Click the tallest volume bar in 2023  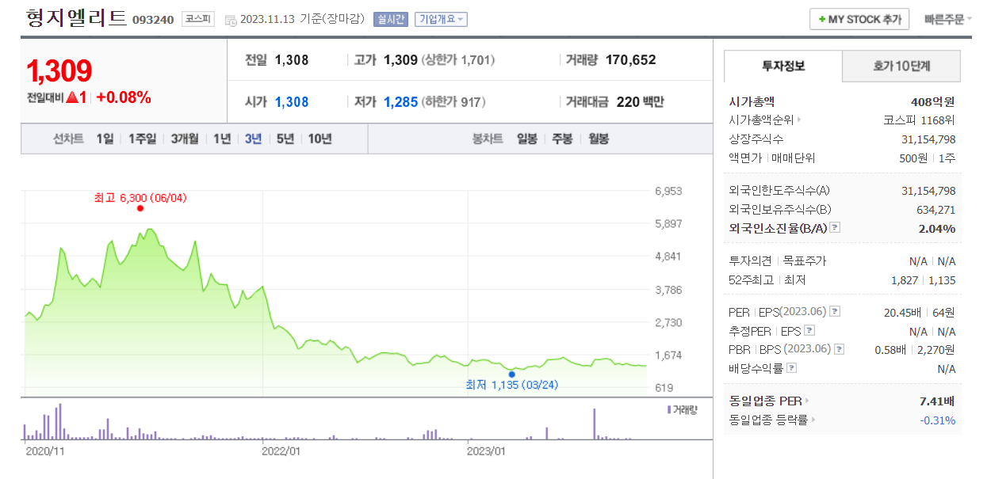(x=594, y=424)
